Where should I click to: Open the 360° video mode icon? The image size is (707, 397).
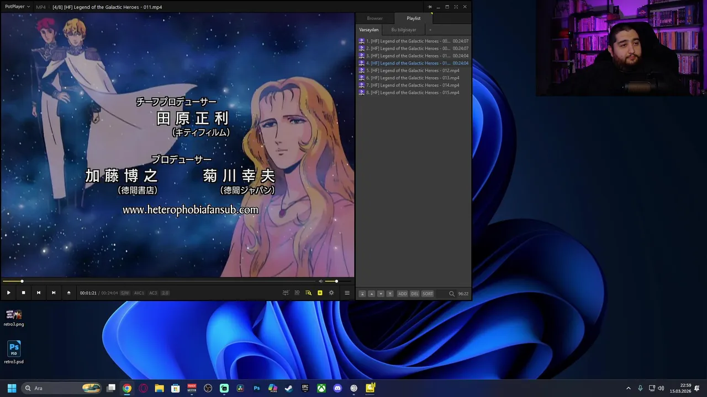coord(286,293)
